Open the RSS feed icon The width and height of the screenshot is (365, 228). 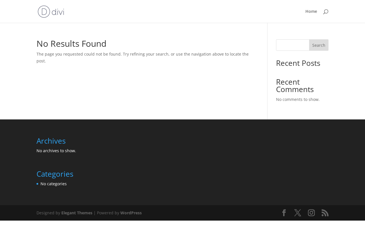[325, 213]
